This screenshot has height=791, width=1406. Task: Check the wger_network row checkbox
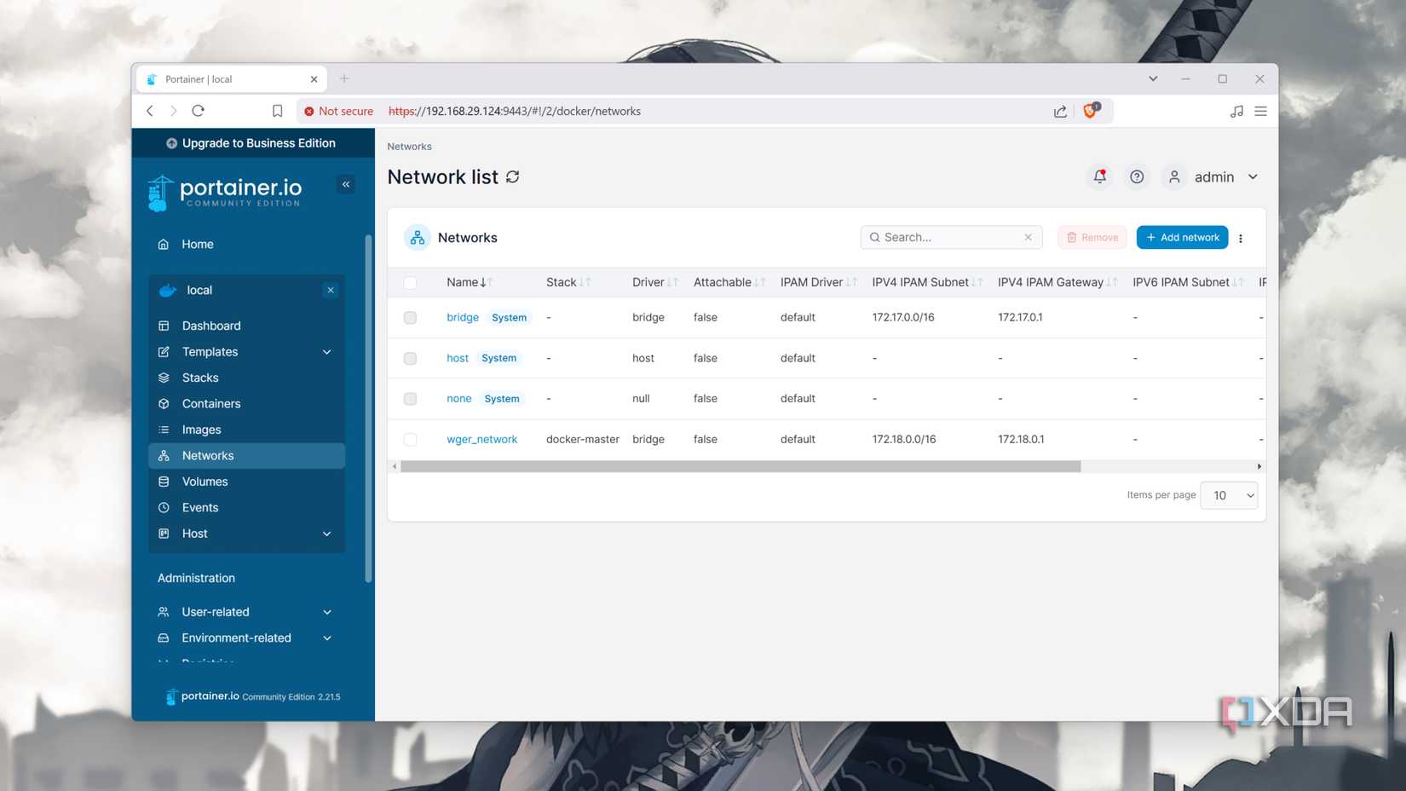pyautogui.click(x=410, y=439)
